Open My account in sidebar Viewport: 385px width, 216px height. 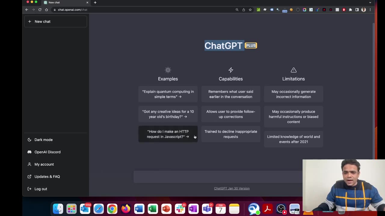click(56, 164)
